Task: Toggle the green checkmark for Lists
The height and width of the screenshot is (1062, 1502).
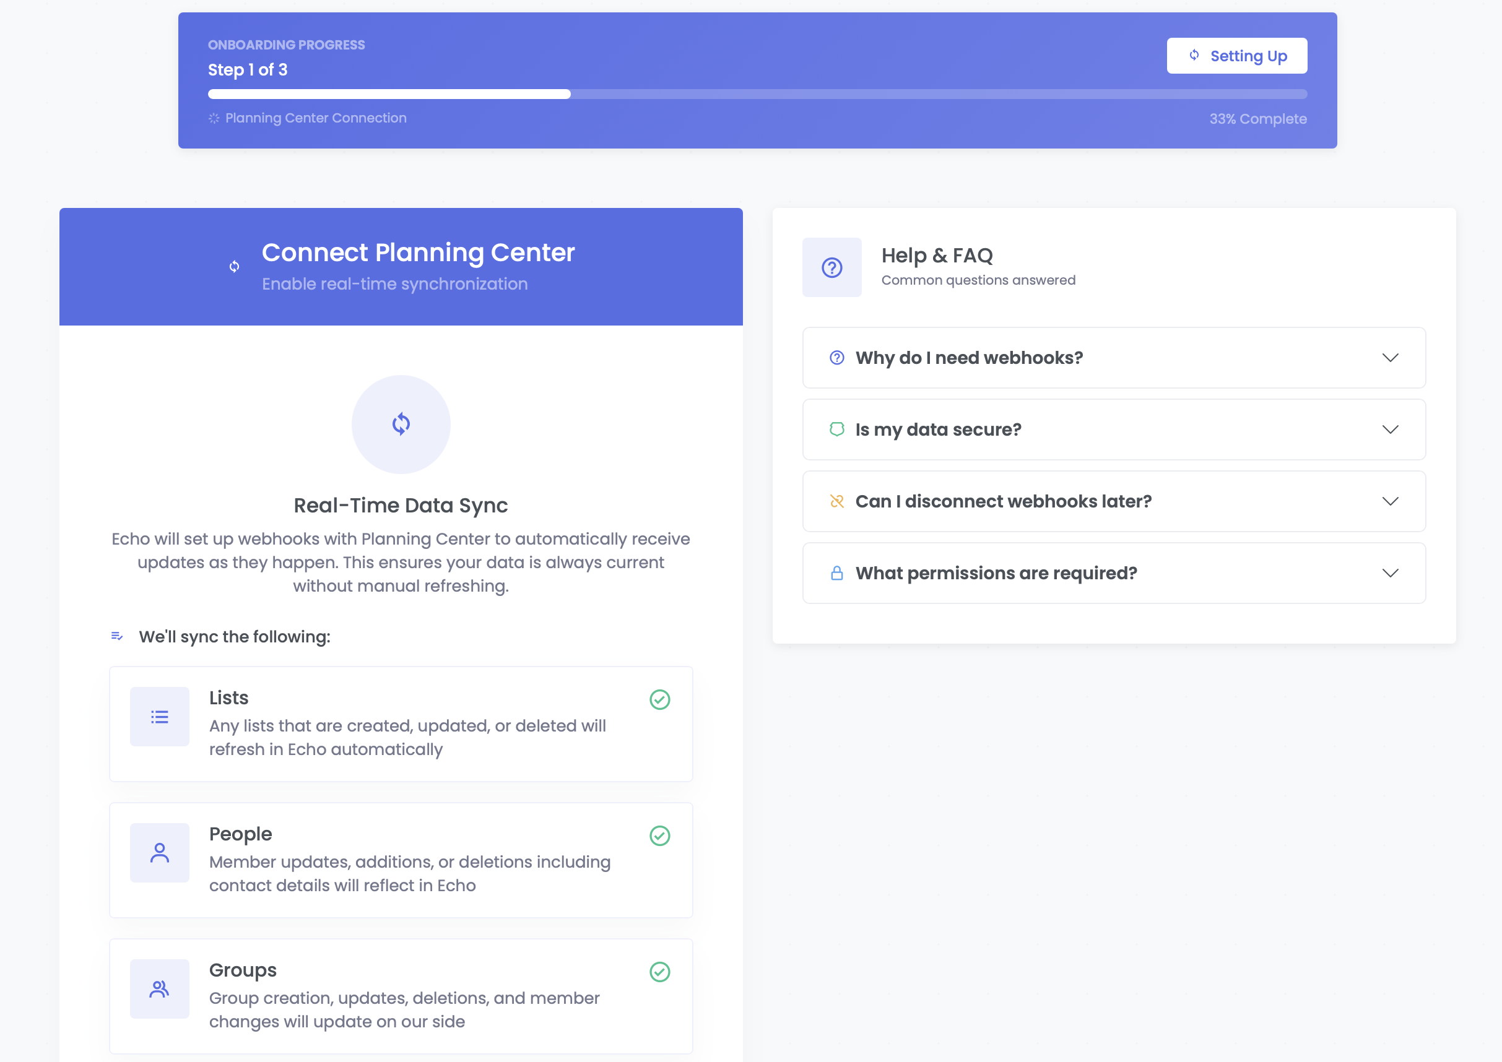Action: pos(659,700)
